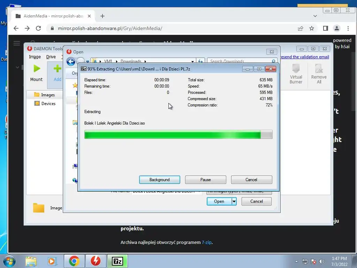Go back in Open dialog navigation

pos(71,61)
